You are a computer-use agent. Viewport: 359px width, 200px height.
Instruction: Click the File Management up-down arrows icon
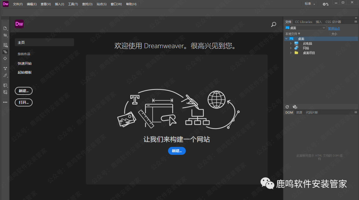pyautogui.click(x=5, y=35)
